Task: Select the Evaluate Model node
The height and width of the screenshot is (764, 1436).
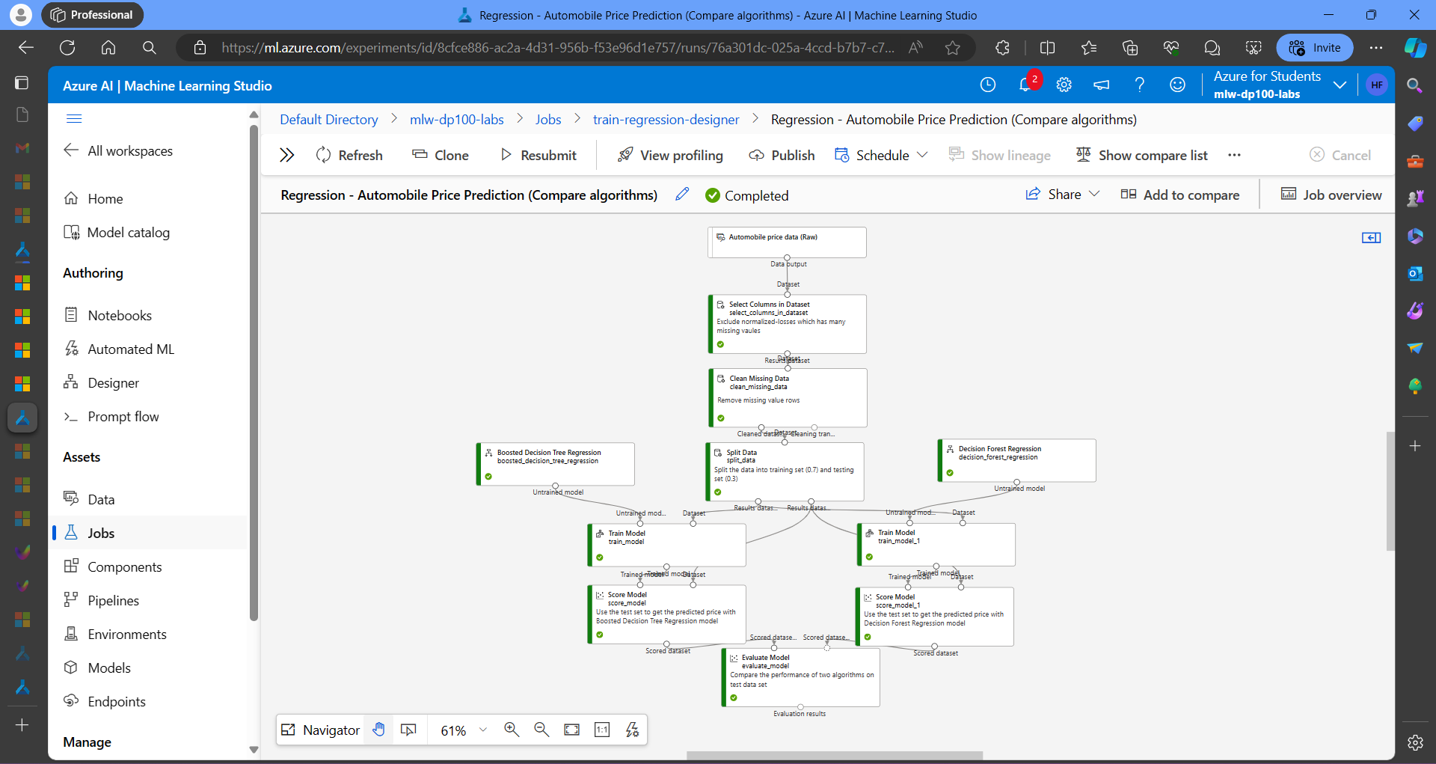Action: click(800, 677)
